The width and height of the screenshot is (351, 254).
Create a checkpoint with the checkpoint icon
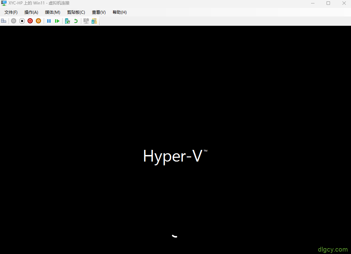click(x=68, y=21)
